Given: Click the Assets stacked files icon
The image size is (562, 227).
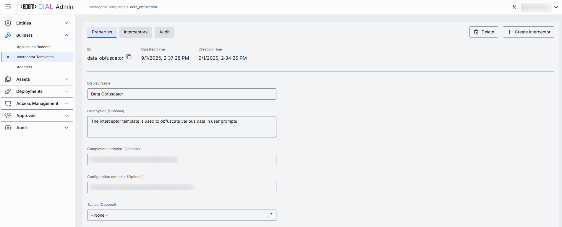Looking at the screenshot, I should pyautogui.click(x=8, y=79).
